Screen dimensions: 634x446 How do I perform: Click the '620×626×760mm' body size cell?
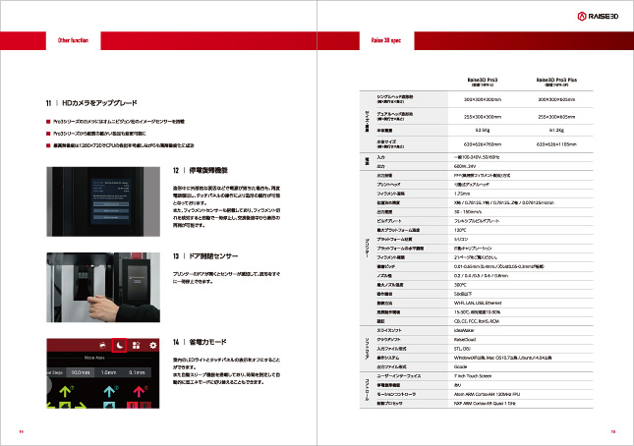click(483, 144)
